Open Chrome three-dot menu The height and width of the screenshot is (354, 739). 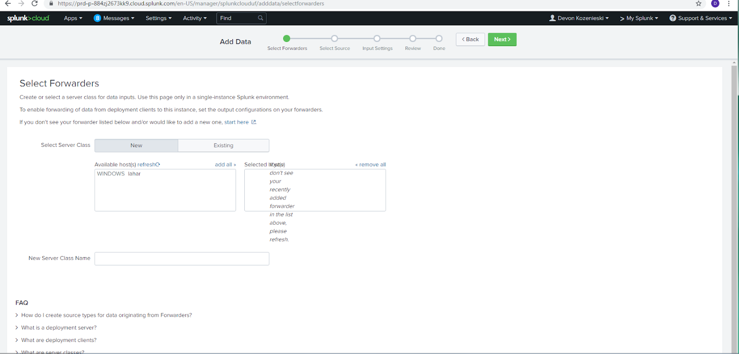pyautogui.click(x=729, y=4)
